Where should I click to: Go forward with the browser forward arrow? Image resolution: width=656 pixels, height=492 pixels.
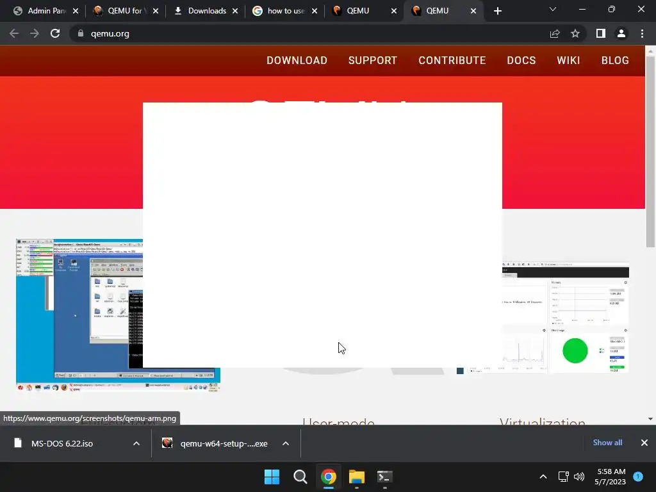[x=35, y=33]
